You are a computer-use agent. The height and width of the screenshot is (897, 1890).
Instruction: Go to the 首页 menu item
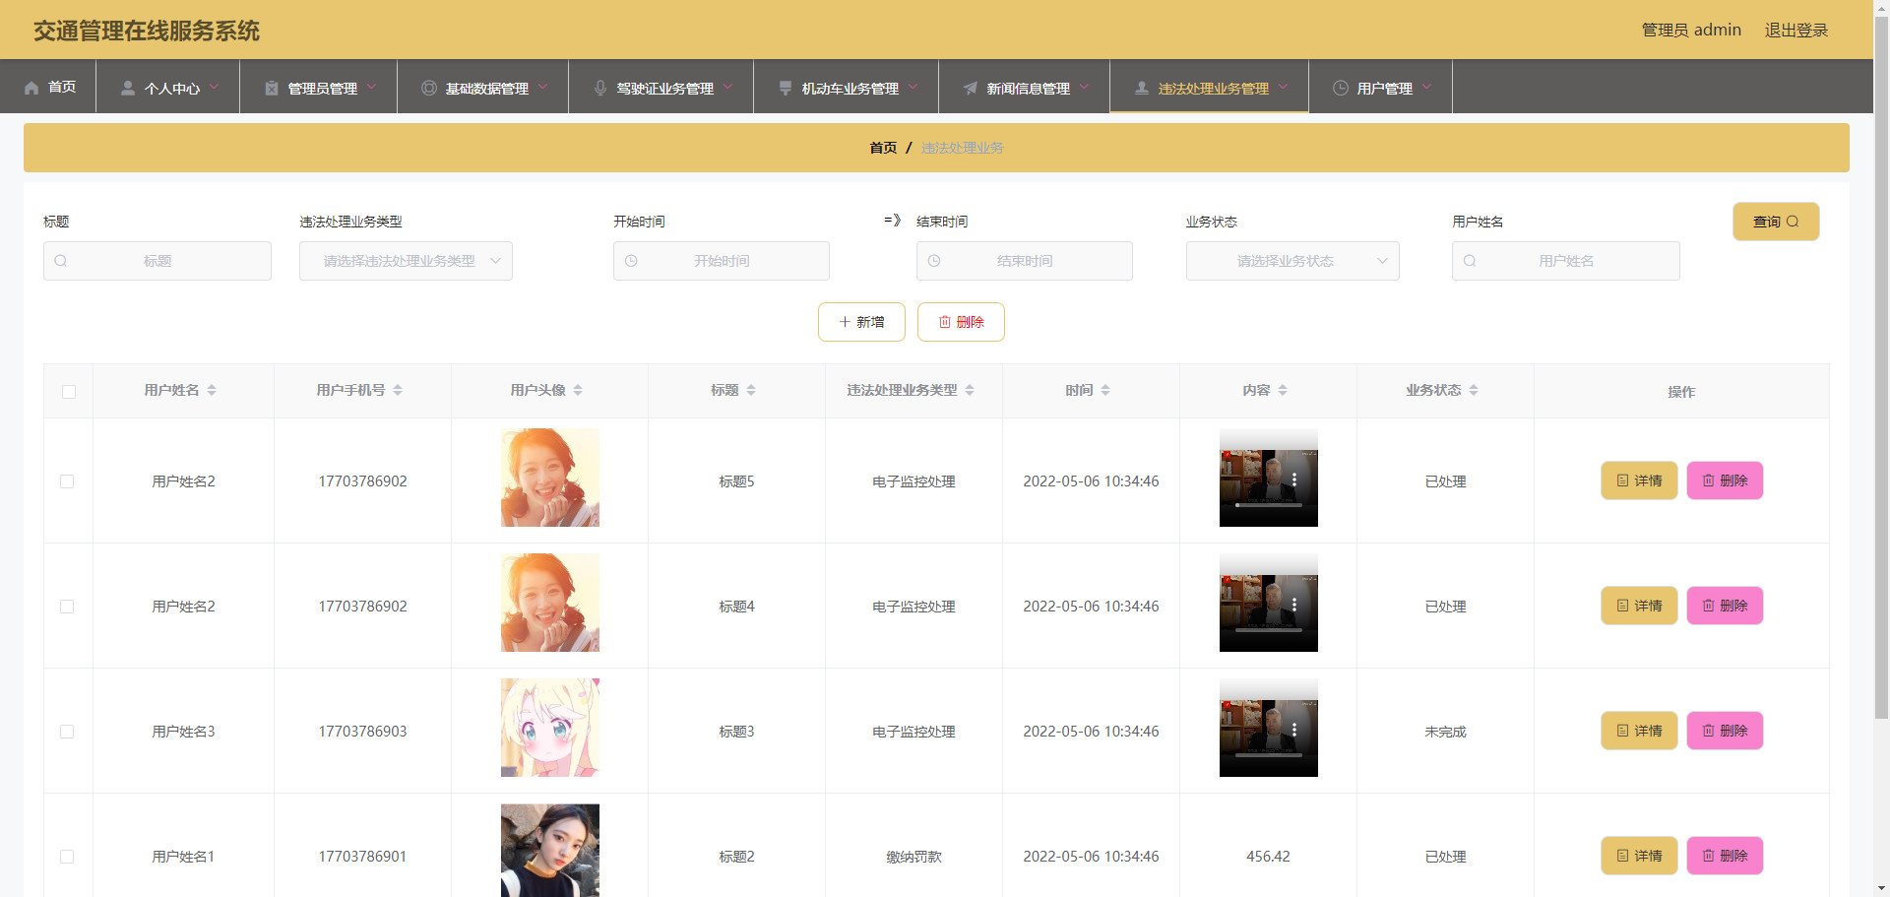tap(48, 87)
